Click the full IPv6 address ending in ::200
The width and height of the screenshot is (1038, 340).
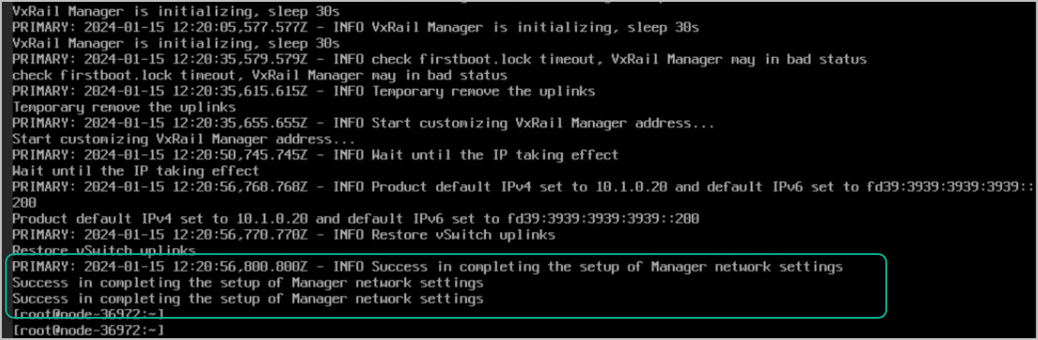pyautogui.click(x=603, y=219)
